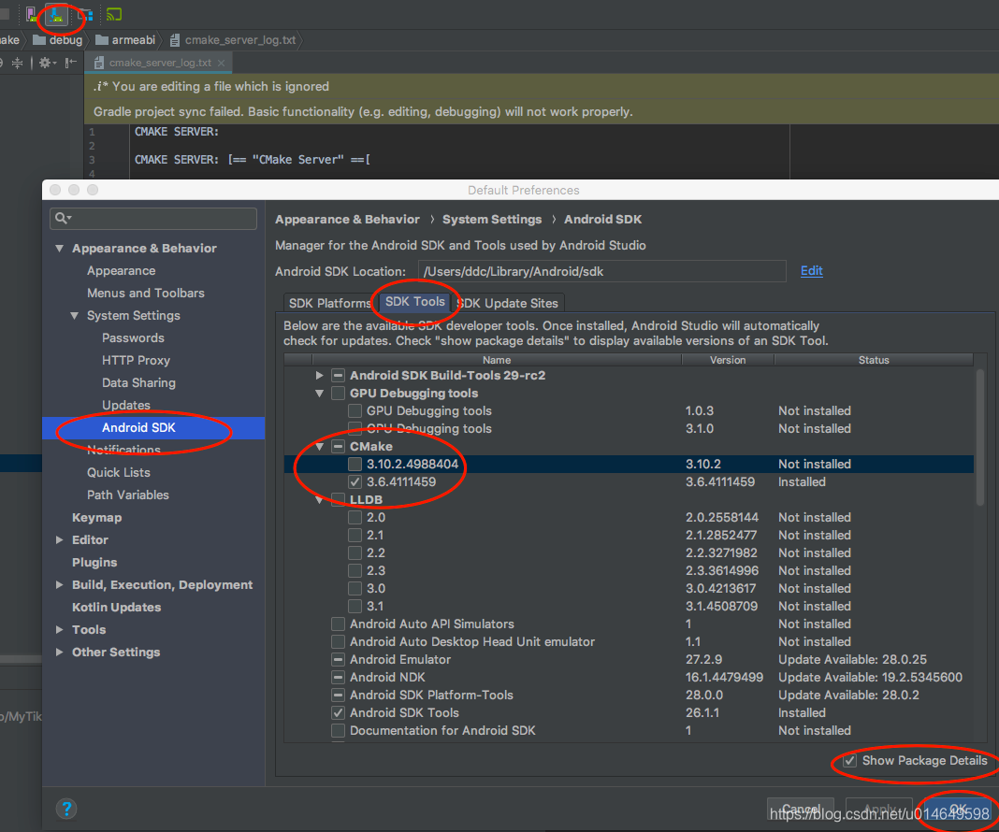999x832 pixels.
Task: Select Updates under System Settings
Action: coord(126,405)
